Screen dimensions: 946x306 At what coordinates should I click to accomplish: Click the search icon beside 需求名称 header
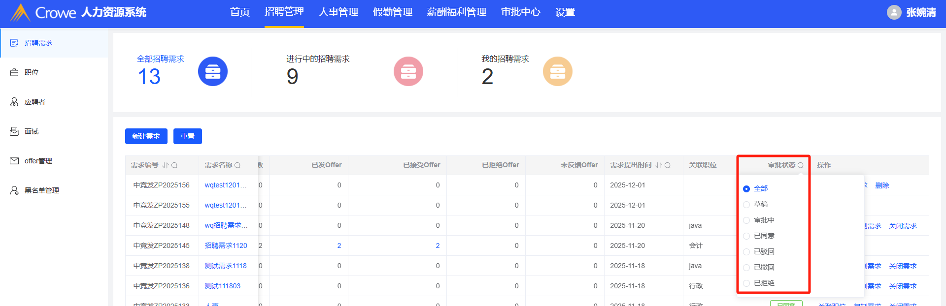click(x=237, y=165)
